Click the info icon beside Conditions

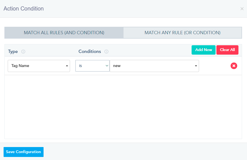pyautogui.click(x=106, y=52)
